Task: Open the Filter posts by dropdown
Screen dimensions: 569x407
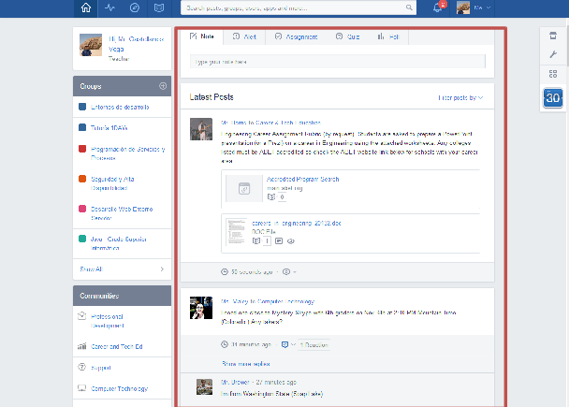Action: pos(460,97)
